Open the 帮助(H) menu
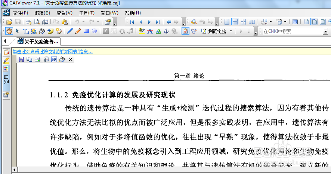 coord(133,13)
